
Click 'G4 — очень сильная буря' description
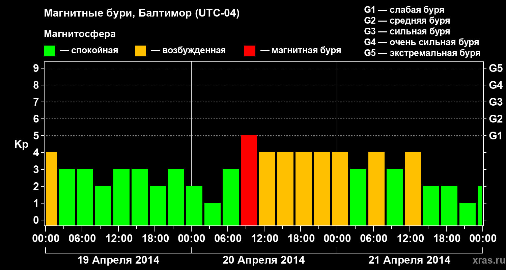(x=421, y=42)
